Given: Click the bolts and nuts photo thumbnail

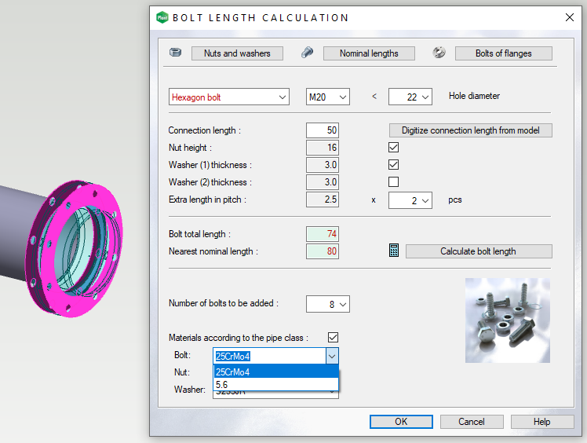Looking at the screenshot, I should coord(507,320).
